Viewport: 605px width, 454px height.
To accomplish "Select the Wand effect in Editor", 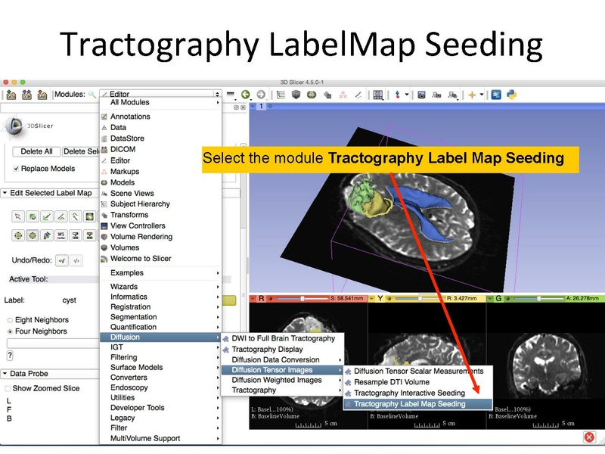I will [74, 216].
